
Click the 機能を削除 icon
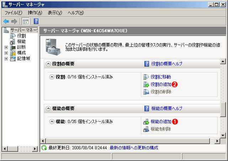pos(146,129)
